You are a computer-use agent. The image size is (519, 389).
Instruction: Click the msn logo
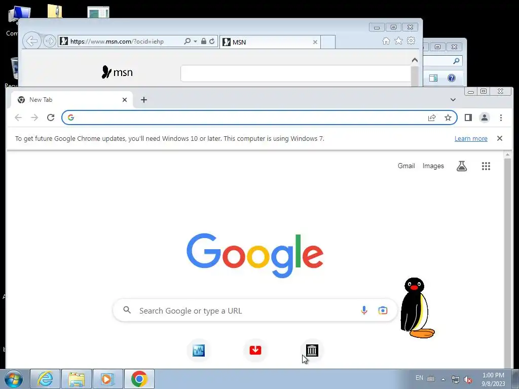pyautogui.click(x=117, y=72)
